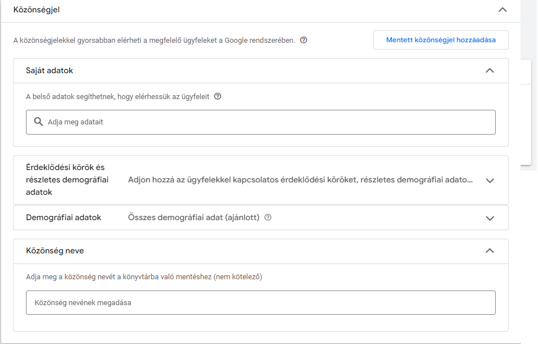Click Mentett közönségjel hozzáadása button

click(x=440, y=40)
